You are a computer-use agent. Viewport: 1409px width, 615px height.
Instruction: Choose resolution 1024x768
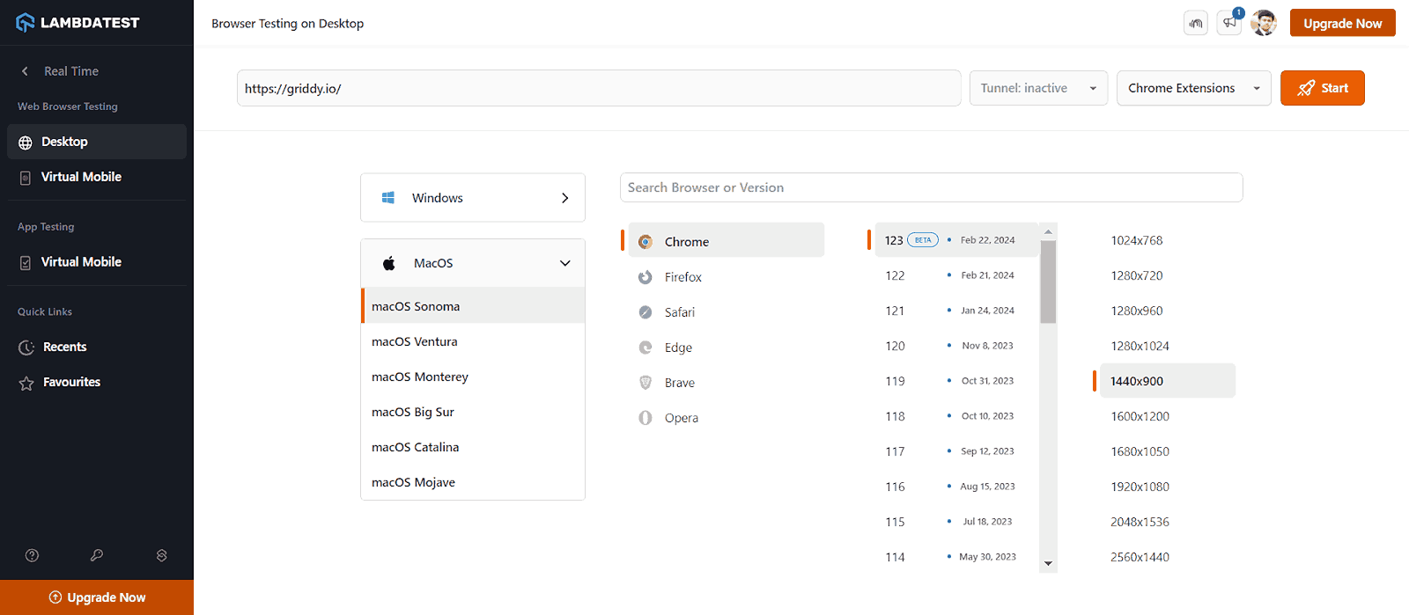(x=1137, y=240)
